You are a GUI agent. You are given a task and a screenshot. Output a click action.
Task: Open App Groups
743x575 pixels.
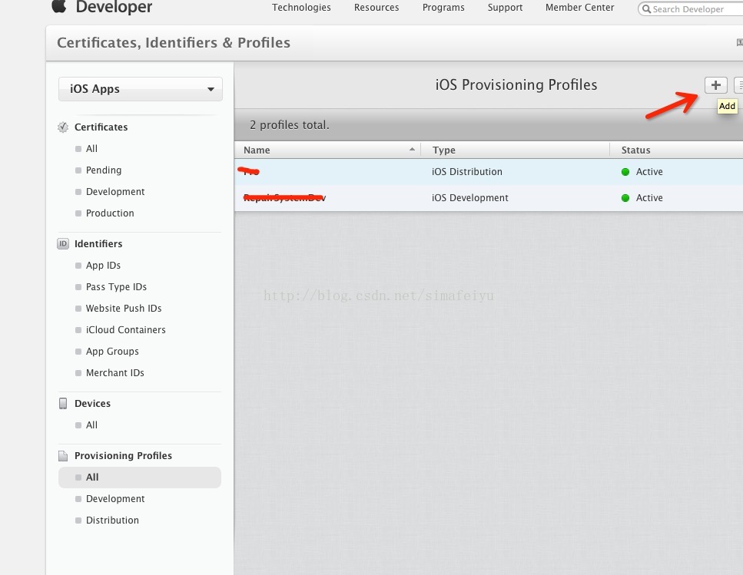112,351
